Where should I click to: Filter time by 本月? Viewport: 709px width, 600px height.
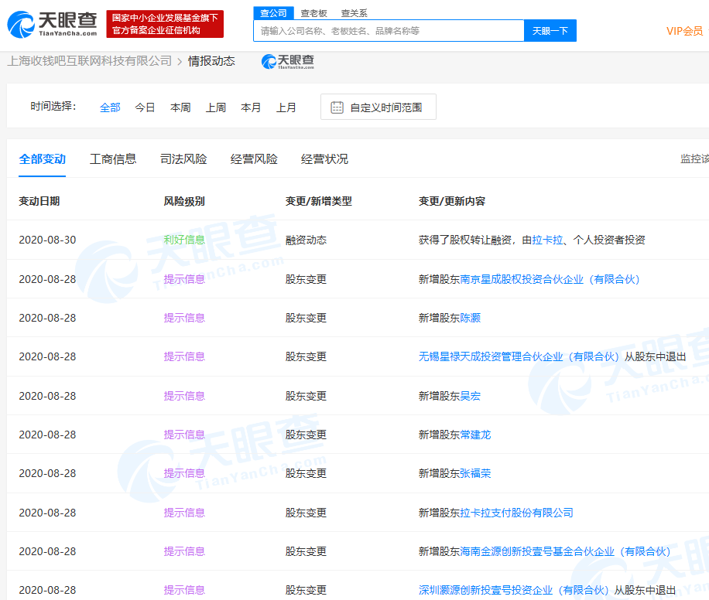251,107
